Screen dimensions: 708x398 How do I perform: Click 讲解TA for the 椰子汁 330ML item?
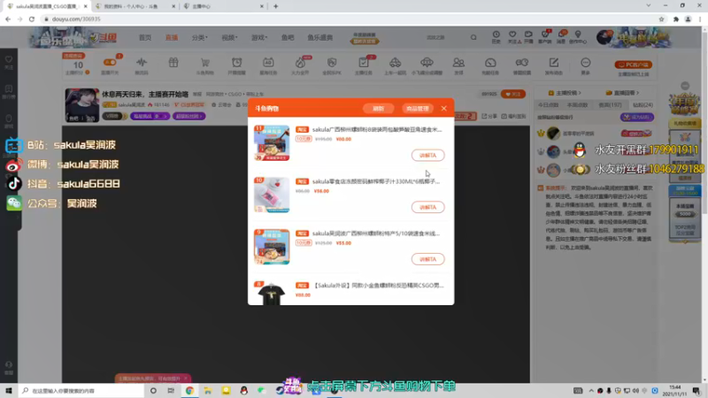coord(427,207)
